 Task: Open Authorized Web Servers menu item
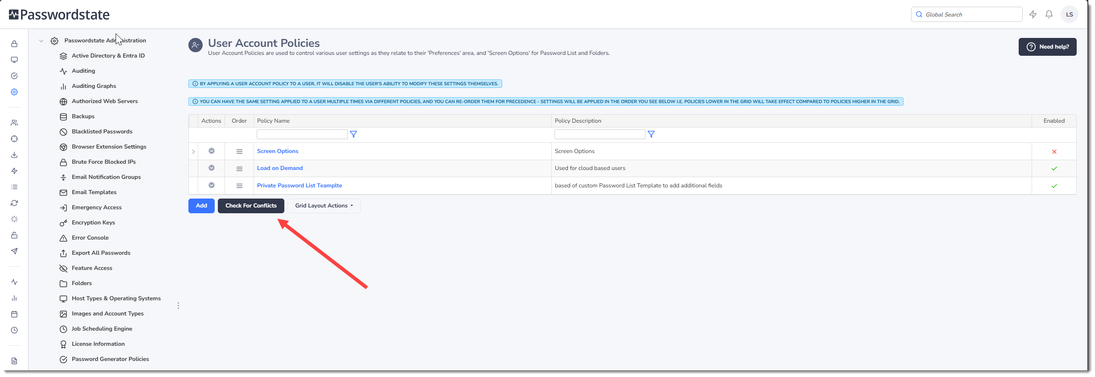tap(104, 101)
